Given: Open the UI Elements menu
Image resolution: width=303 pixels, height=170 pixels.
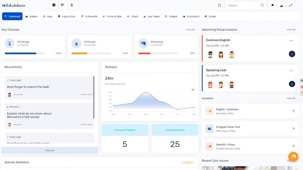Looking at the screenshot, I should pos(89,17).
